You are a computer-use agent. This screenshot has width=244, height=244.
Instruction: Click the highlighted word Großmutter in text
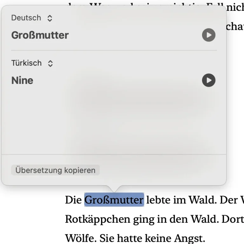coord(114,200)
